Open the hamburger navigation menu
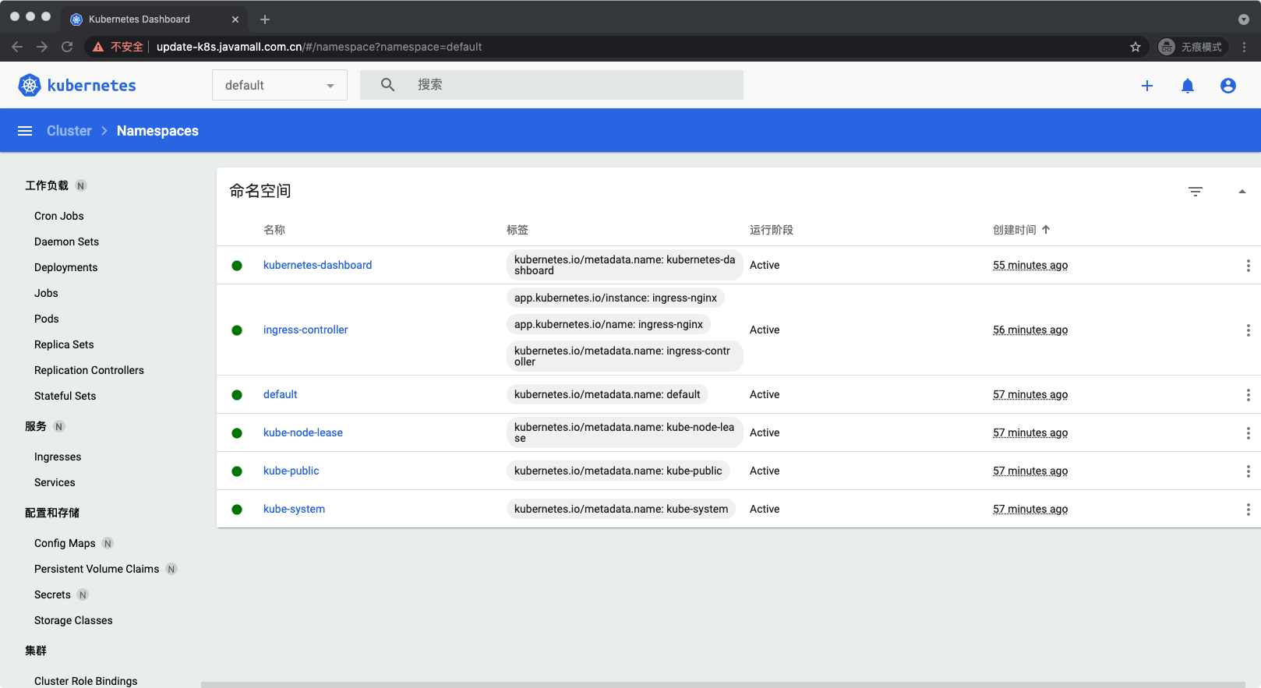This screenshot has height=688, width=1261. click(25, 131)
